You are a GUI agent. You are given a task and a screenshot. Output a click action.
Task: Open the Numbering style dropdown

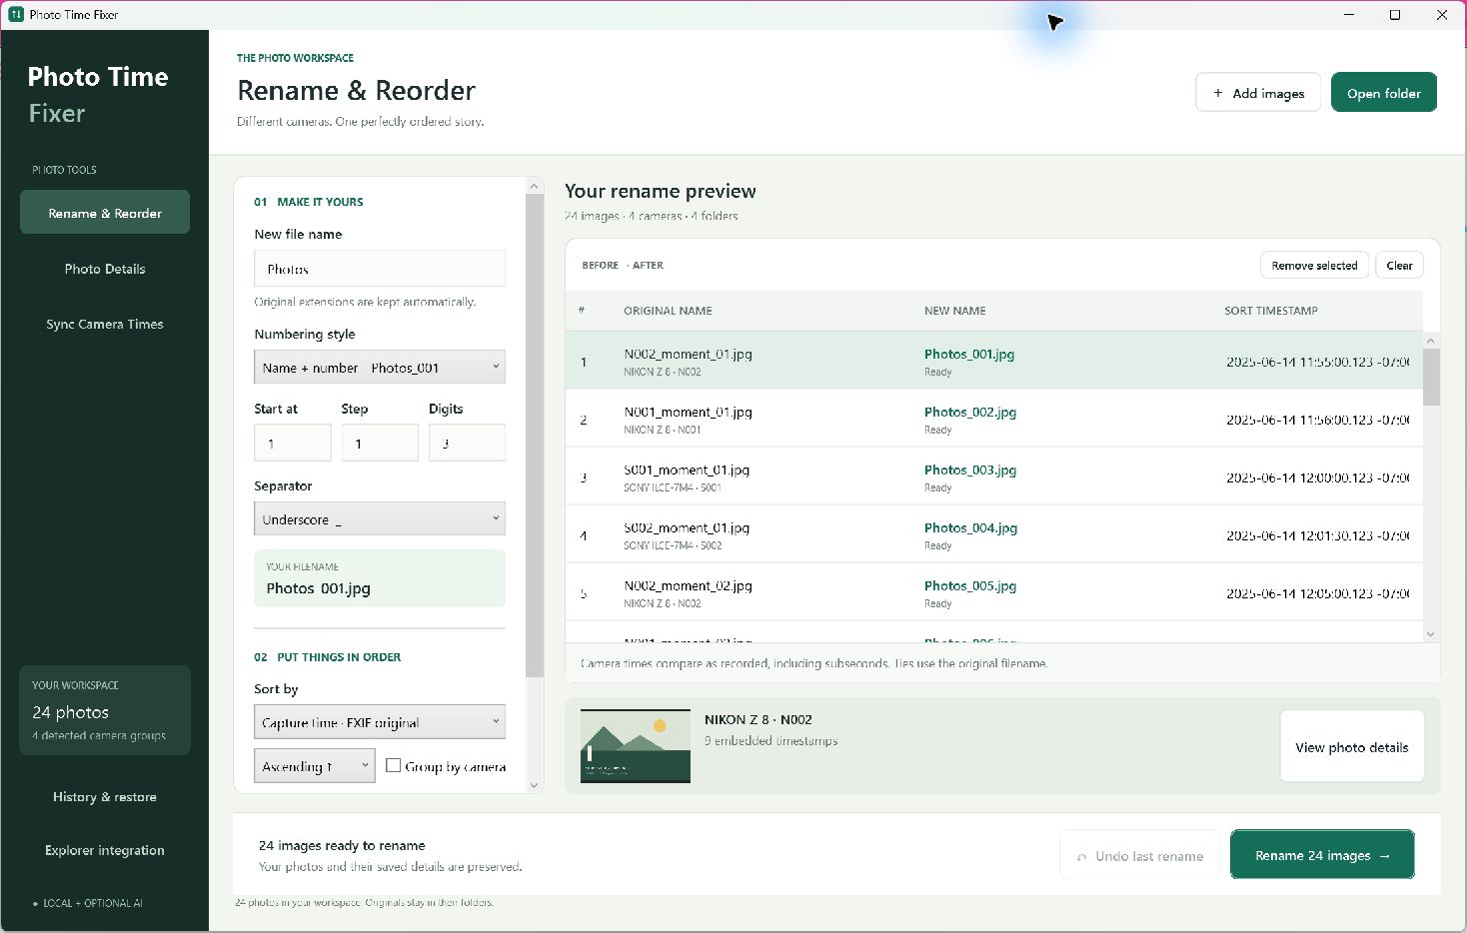(380, 367)
